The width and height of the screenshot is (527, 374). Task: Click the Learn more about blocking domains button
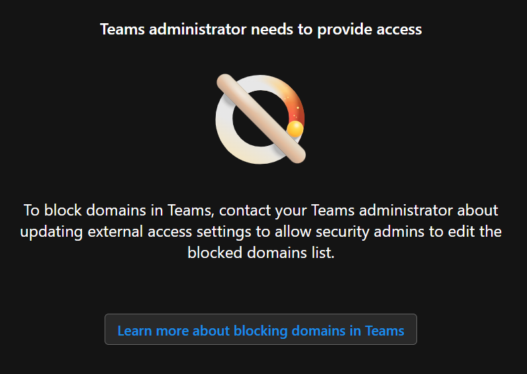tap(260, 330)
